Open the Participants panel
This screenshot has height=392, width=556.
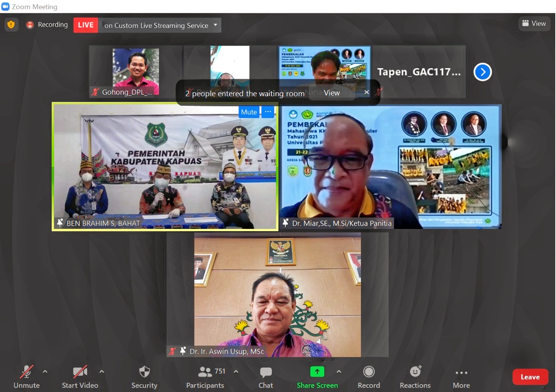[x=205, y=372]
